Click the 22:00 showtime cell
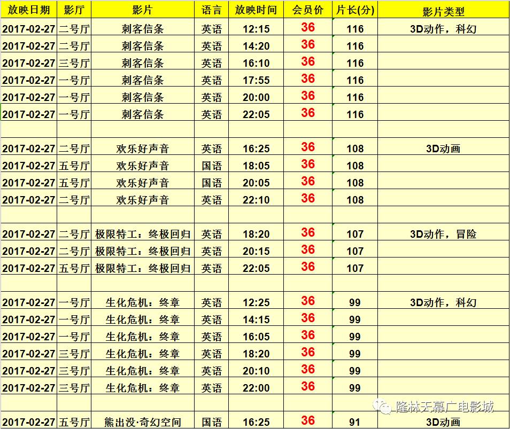Screen dimensions: 510x429 (256, 386)
